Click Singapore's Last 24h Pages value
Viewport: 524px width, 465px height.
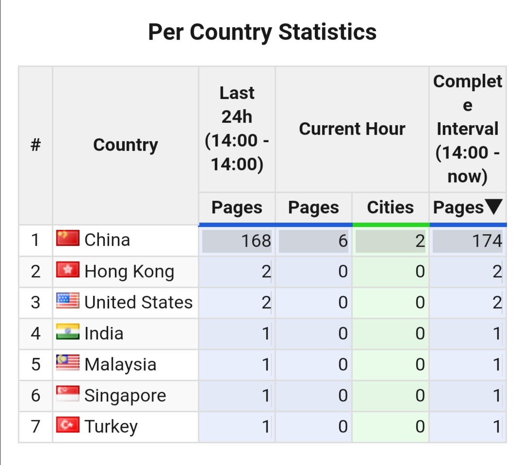click(266, 396)
